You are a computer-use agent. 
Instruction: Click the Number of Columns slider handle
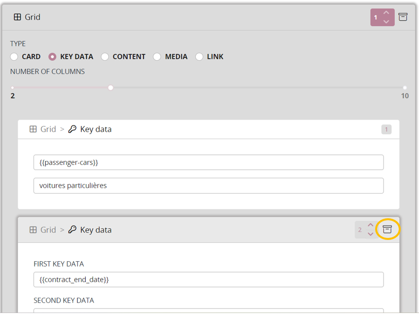click(110, 87)
